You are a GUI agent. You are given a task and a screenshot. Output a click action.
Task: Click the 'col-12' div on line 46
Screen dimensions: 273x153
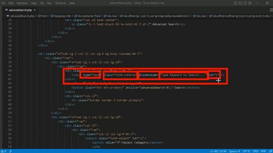tap(81, 96)
